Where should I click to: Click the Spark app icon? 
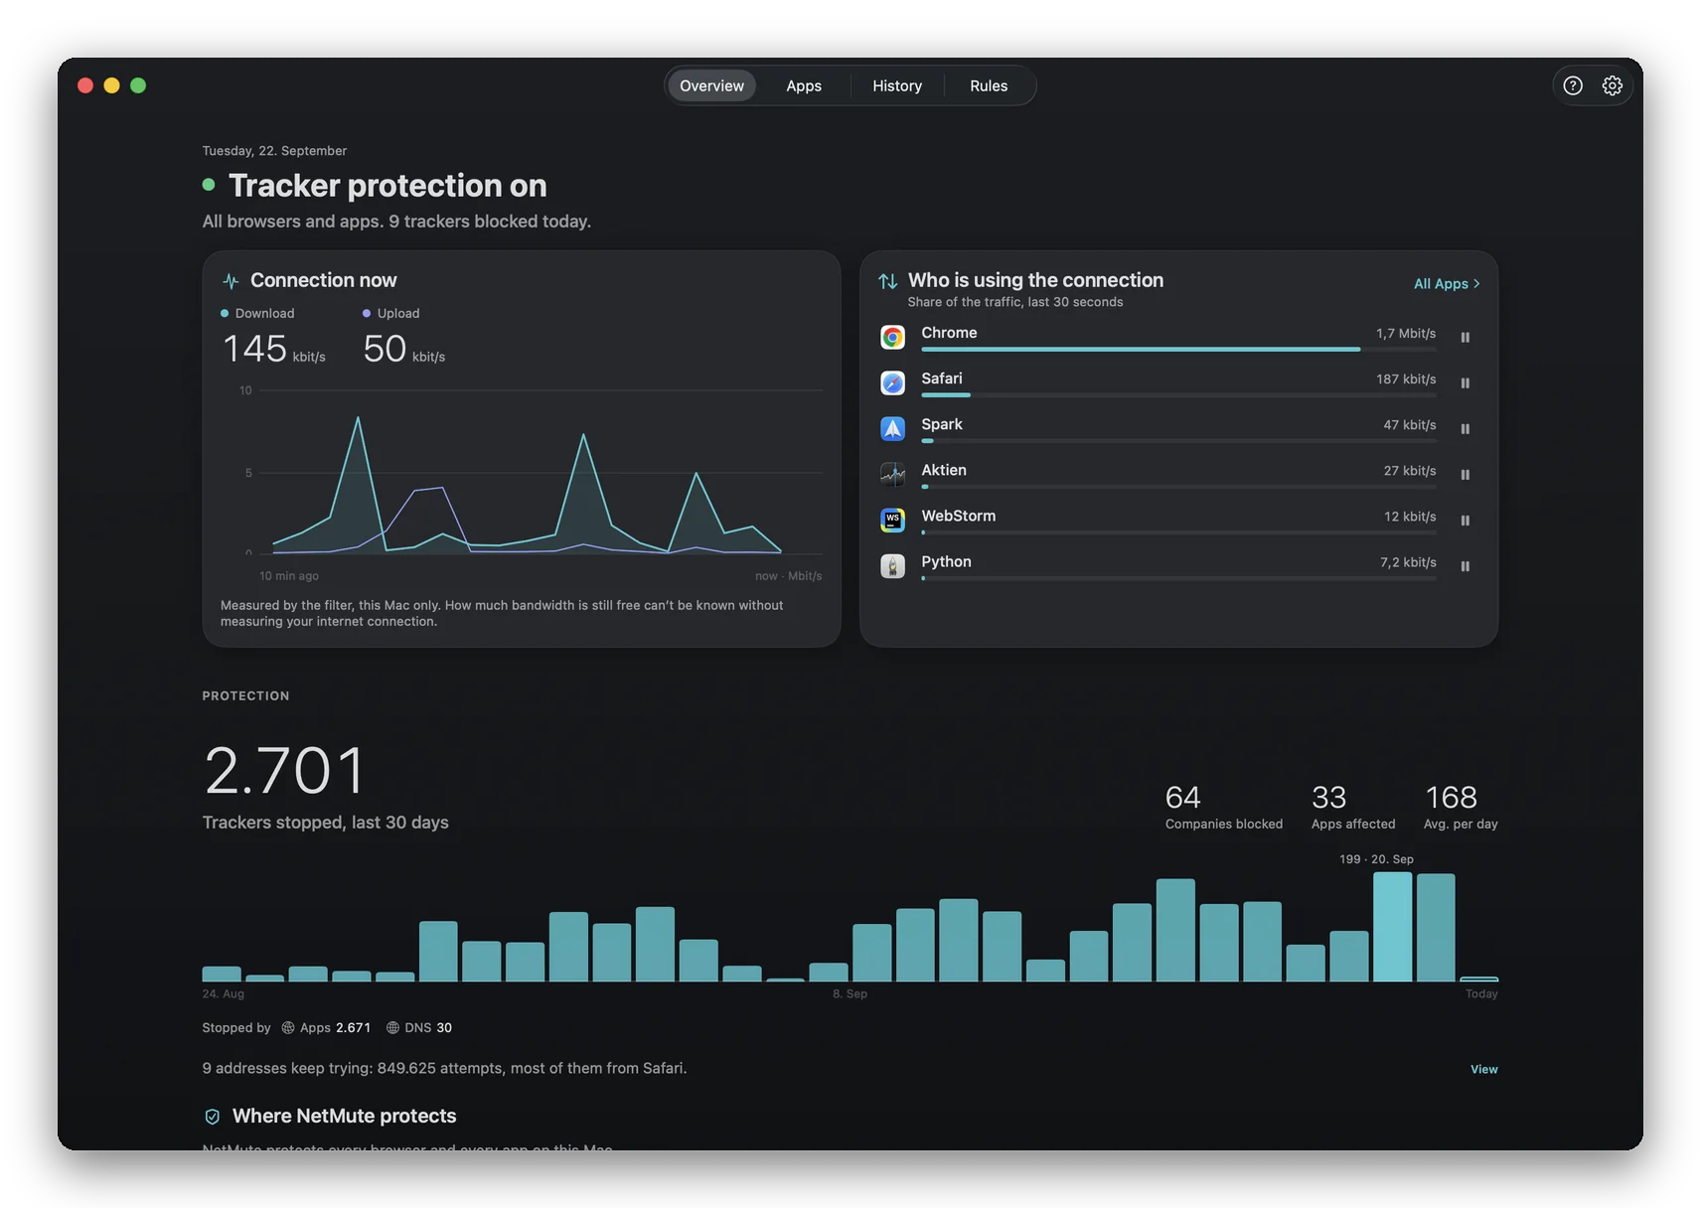click(x=892, y=429)
